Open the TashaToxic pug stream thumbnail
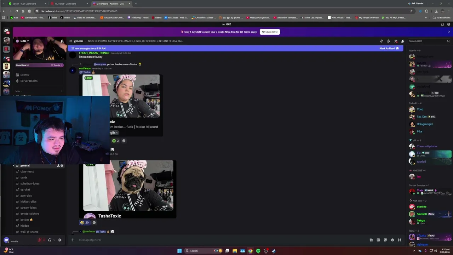 (x=128, y=186)
